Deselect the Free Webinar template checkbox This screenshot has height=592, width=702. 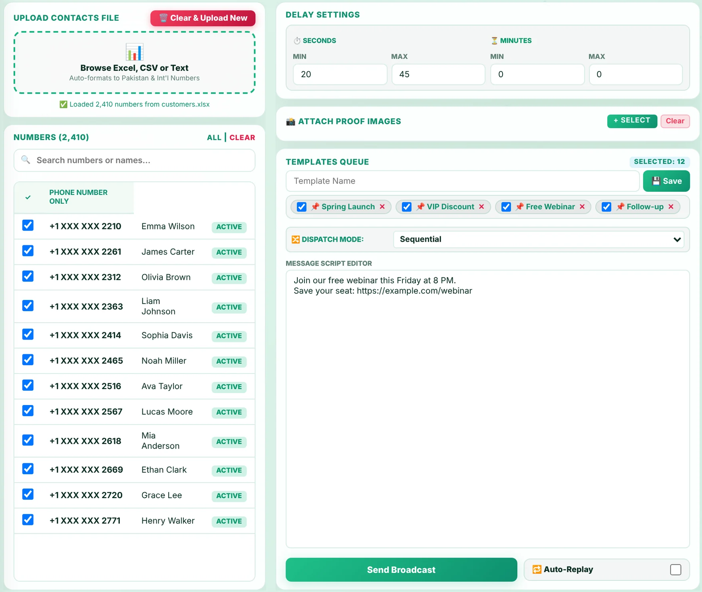coord(506,207)
